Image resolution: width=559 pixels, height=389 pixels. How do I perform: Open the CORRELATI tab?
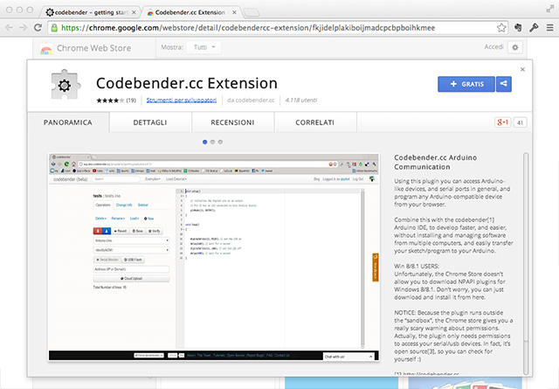click(314, 122)
